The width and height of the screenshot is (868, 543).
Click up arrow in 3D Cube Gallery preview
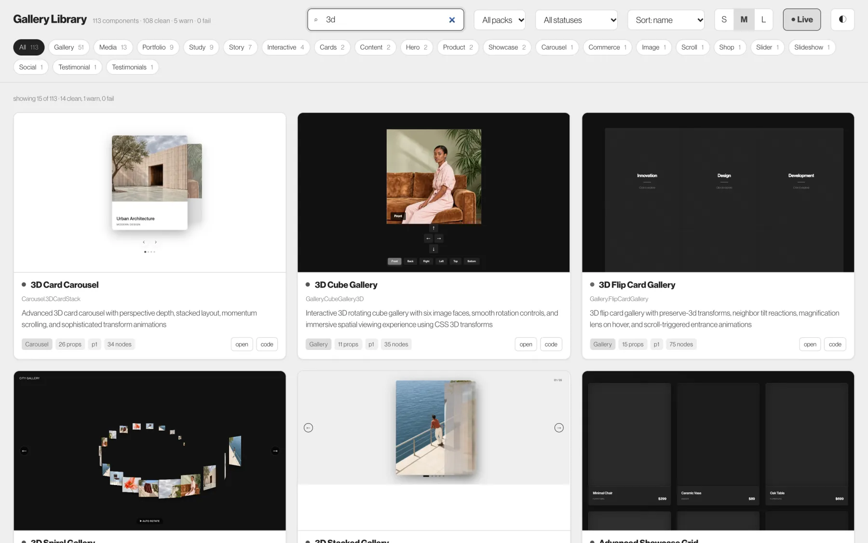[434, 228]
